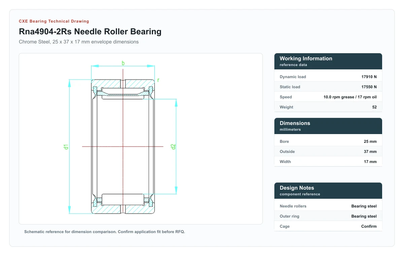Click the Dimensions panel header
Image resolution: width=404 pixels, height=256 pixels.
click(328, 126)
